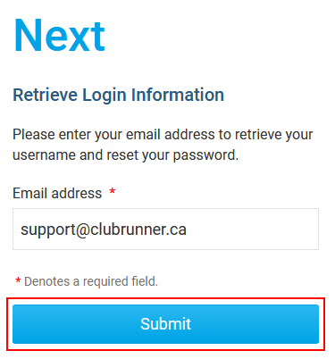The height and width of the screenshot is (359, 335).
Task: Click the red asterisk beside Email address
Action: point(113,191)
